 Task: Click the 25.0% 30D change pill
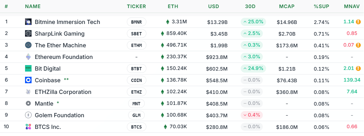[x=253, y=22]
